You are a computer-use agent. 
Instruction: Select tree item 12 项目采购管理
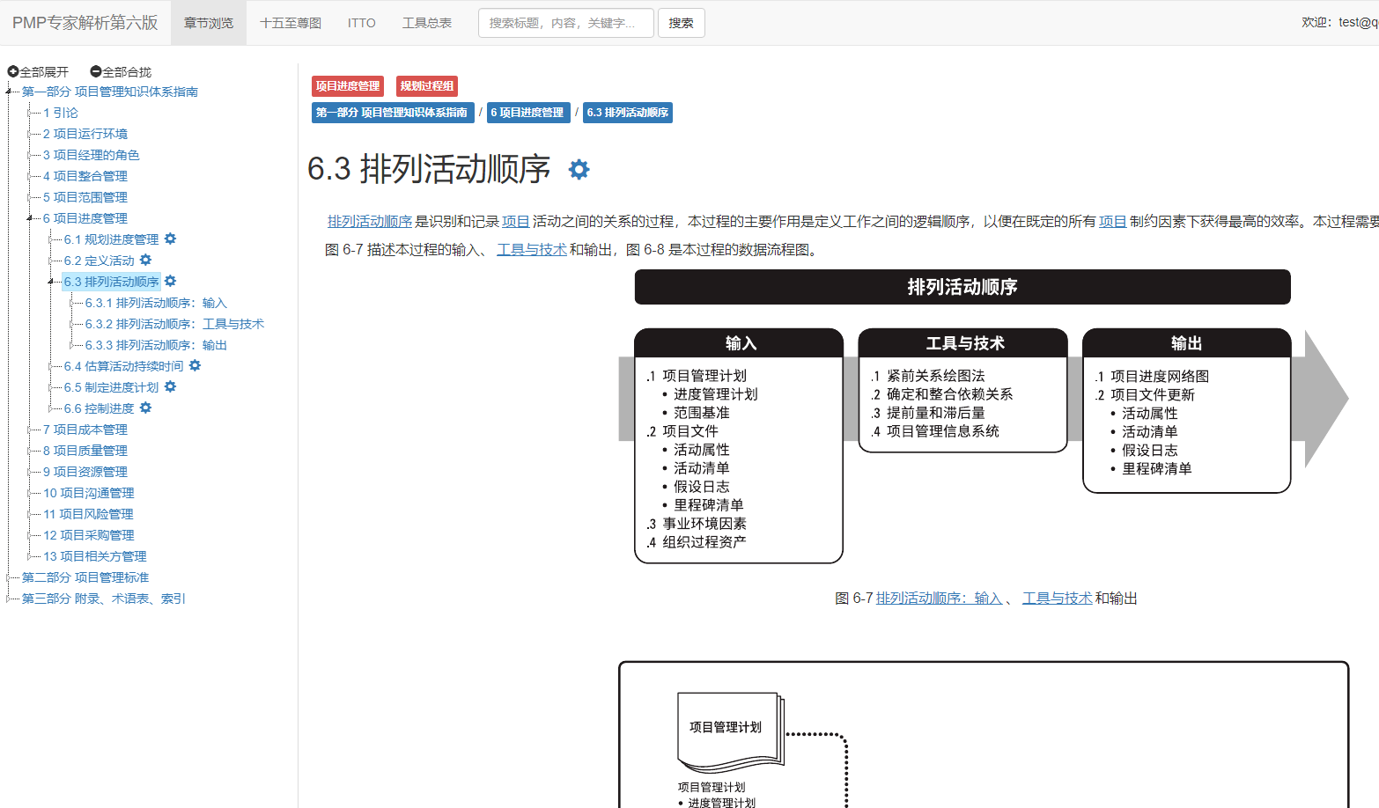tap(89, 535)
